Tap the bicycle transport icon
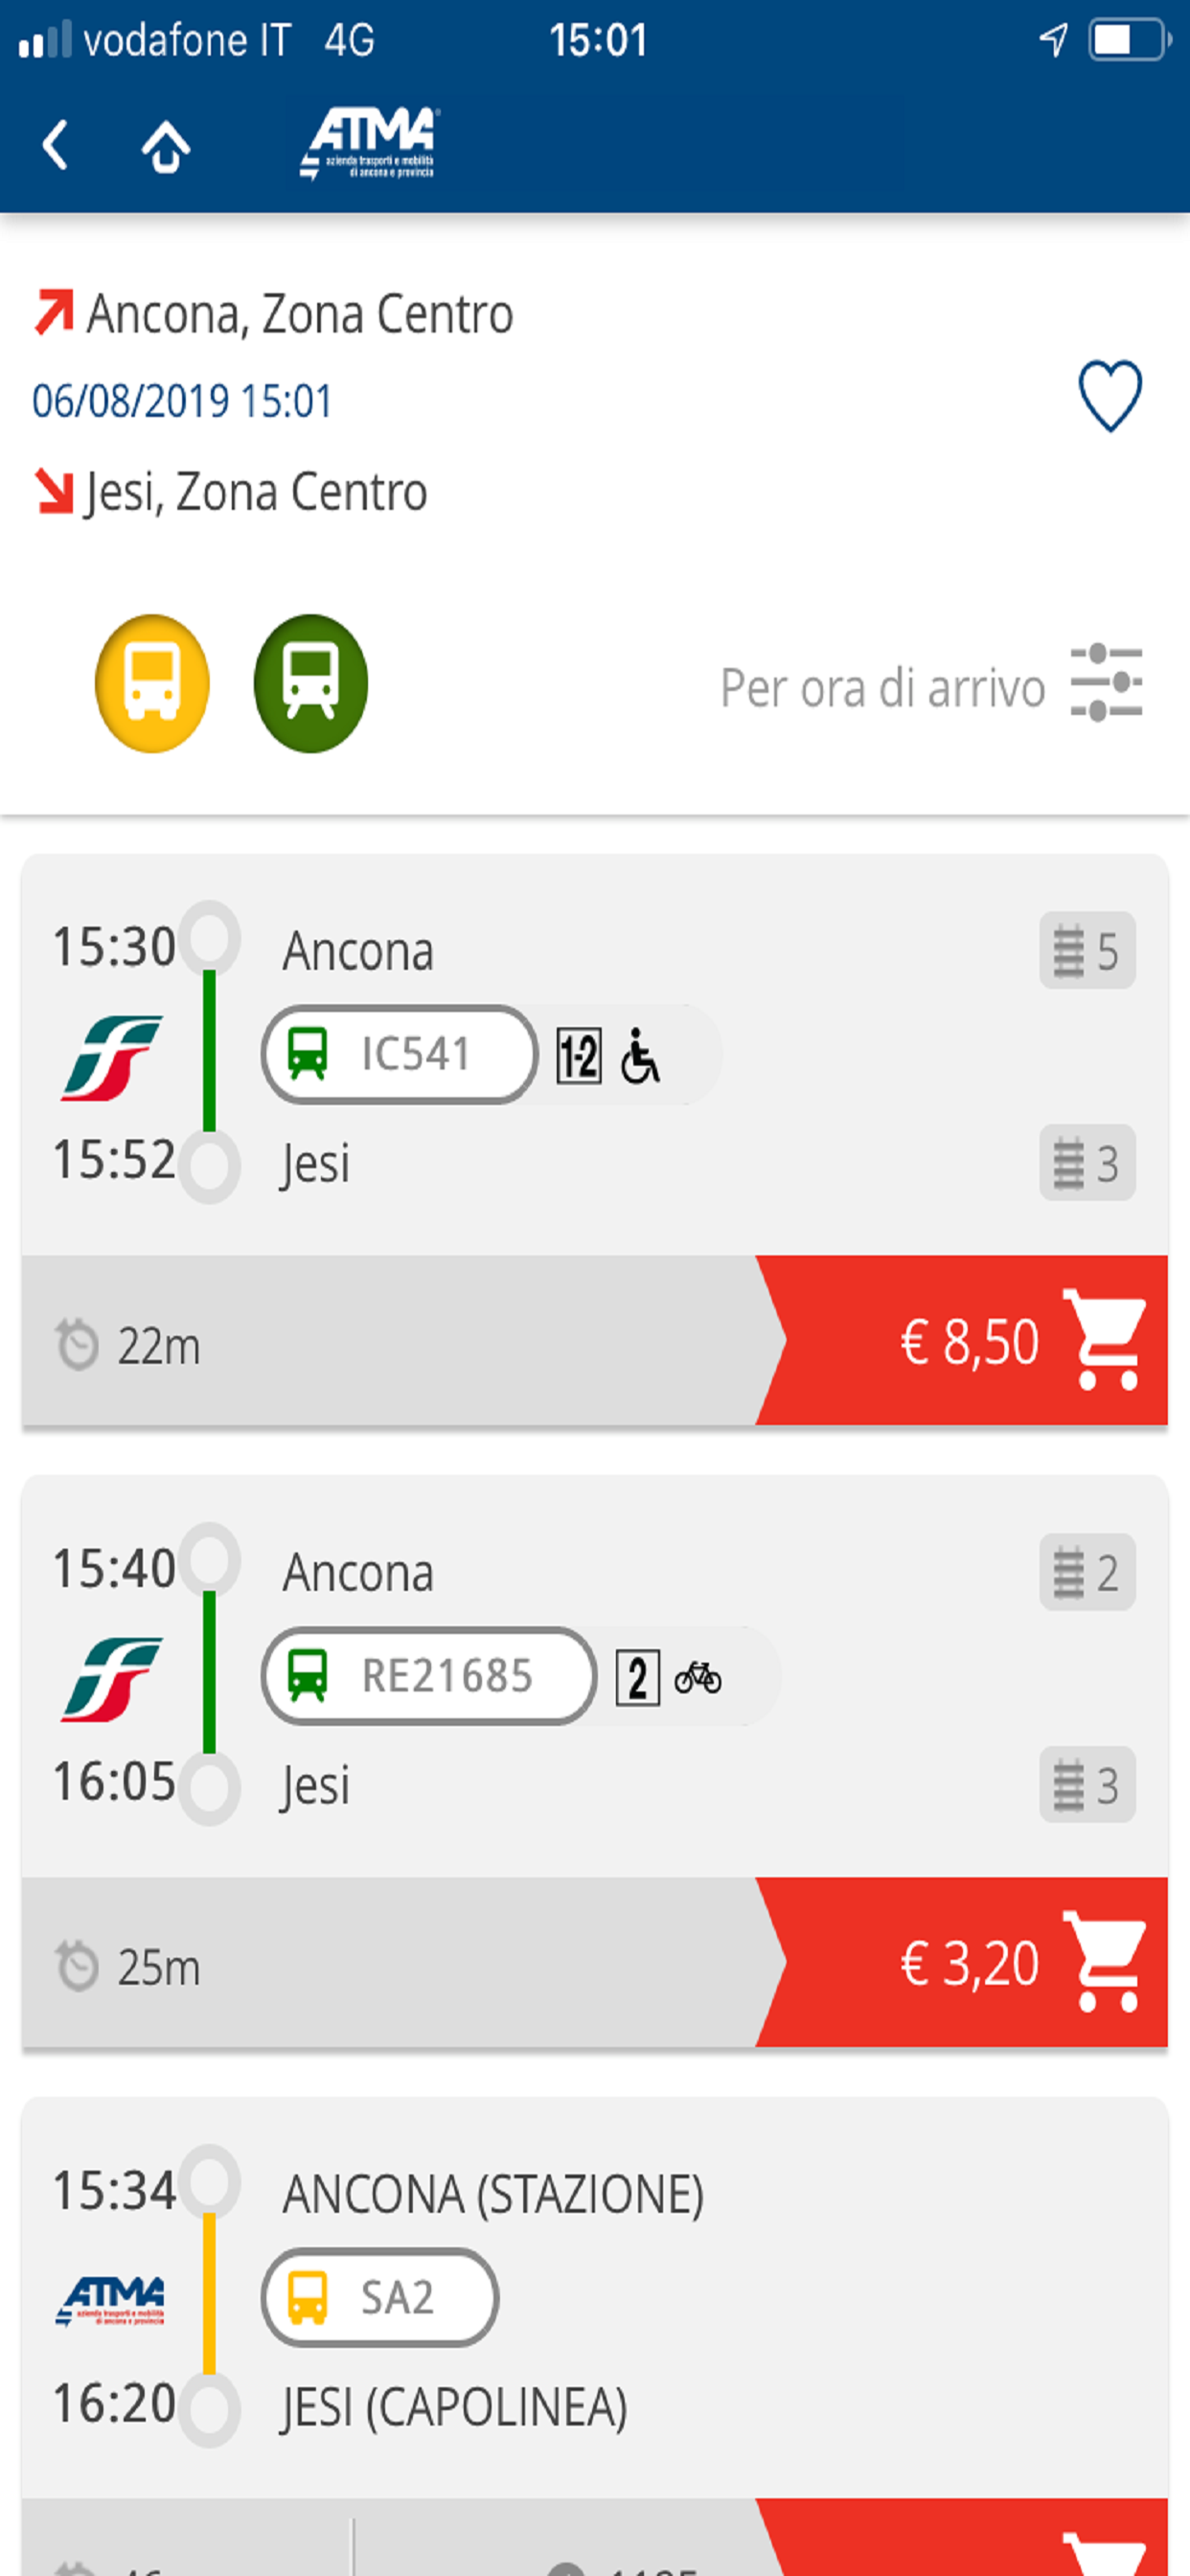 698,1677
